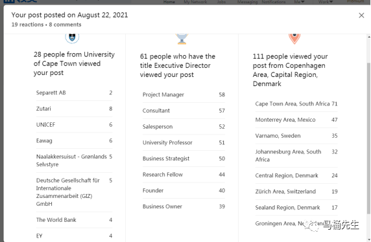Open the Messaging tab
The image size is (371, 242).
click(247, 2)
